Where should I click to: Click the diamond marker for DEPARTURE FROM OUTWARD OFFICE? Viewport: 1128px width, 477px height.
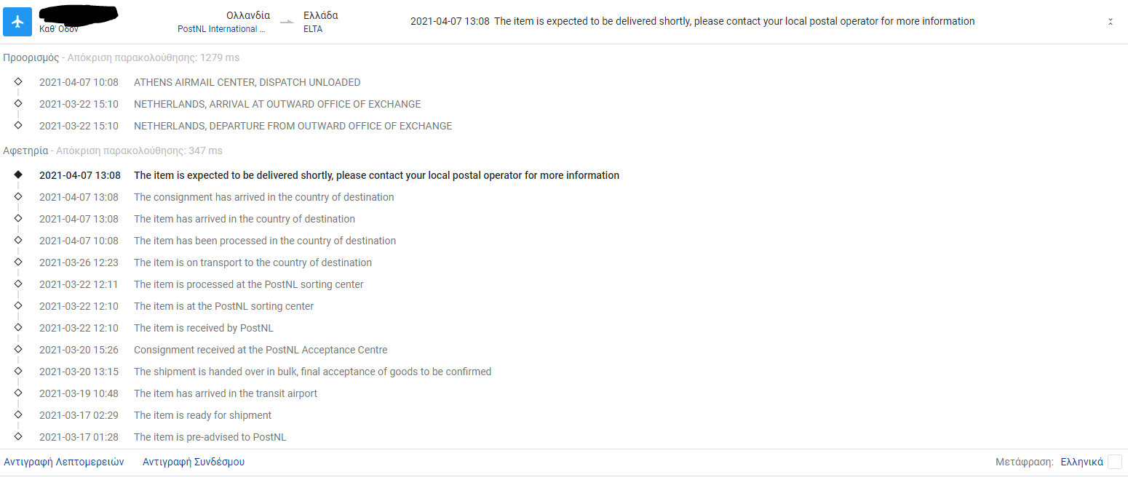coord(18,126)
